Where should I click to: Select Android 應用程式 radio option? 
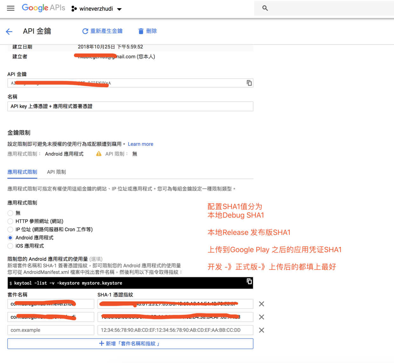(x=10, y=238)
